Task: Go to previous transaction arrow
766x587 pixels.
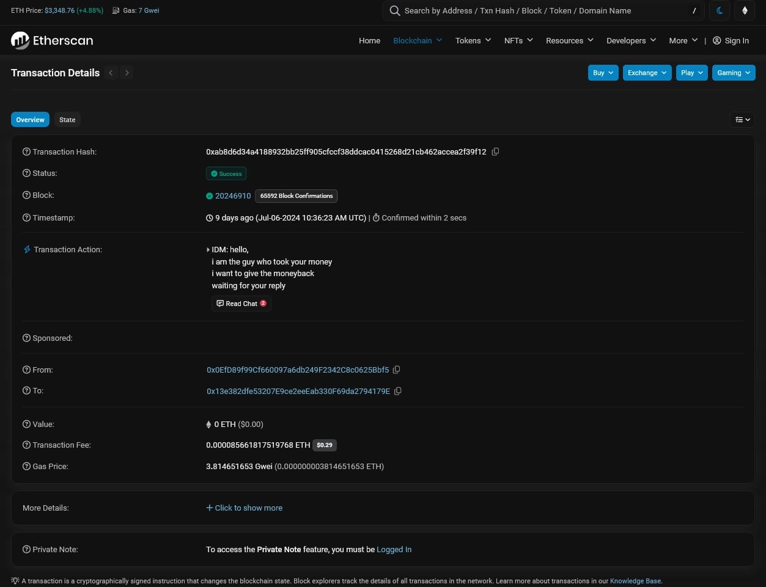Action: pyautogui.click(x=111, y=73)
